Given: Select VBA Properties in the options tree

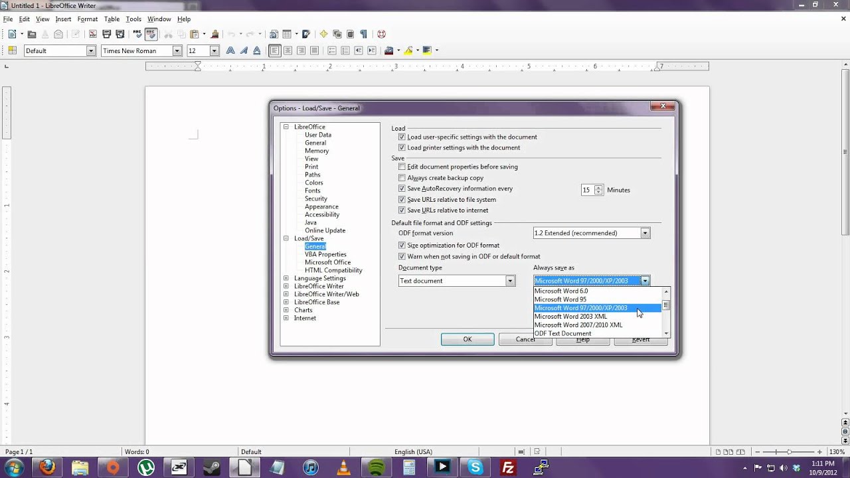Looking at the screenshot, I should (325, 254).
